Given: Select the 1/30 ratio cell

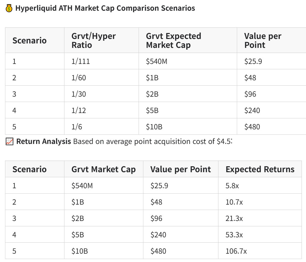Looking at the screenshot, I should pos(78,94).
